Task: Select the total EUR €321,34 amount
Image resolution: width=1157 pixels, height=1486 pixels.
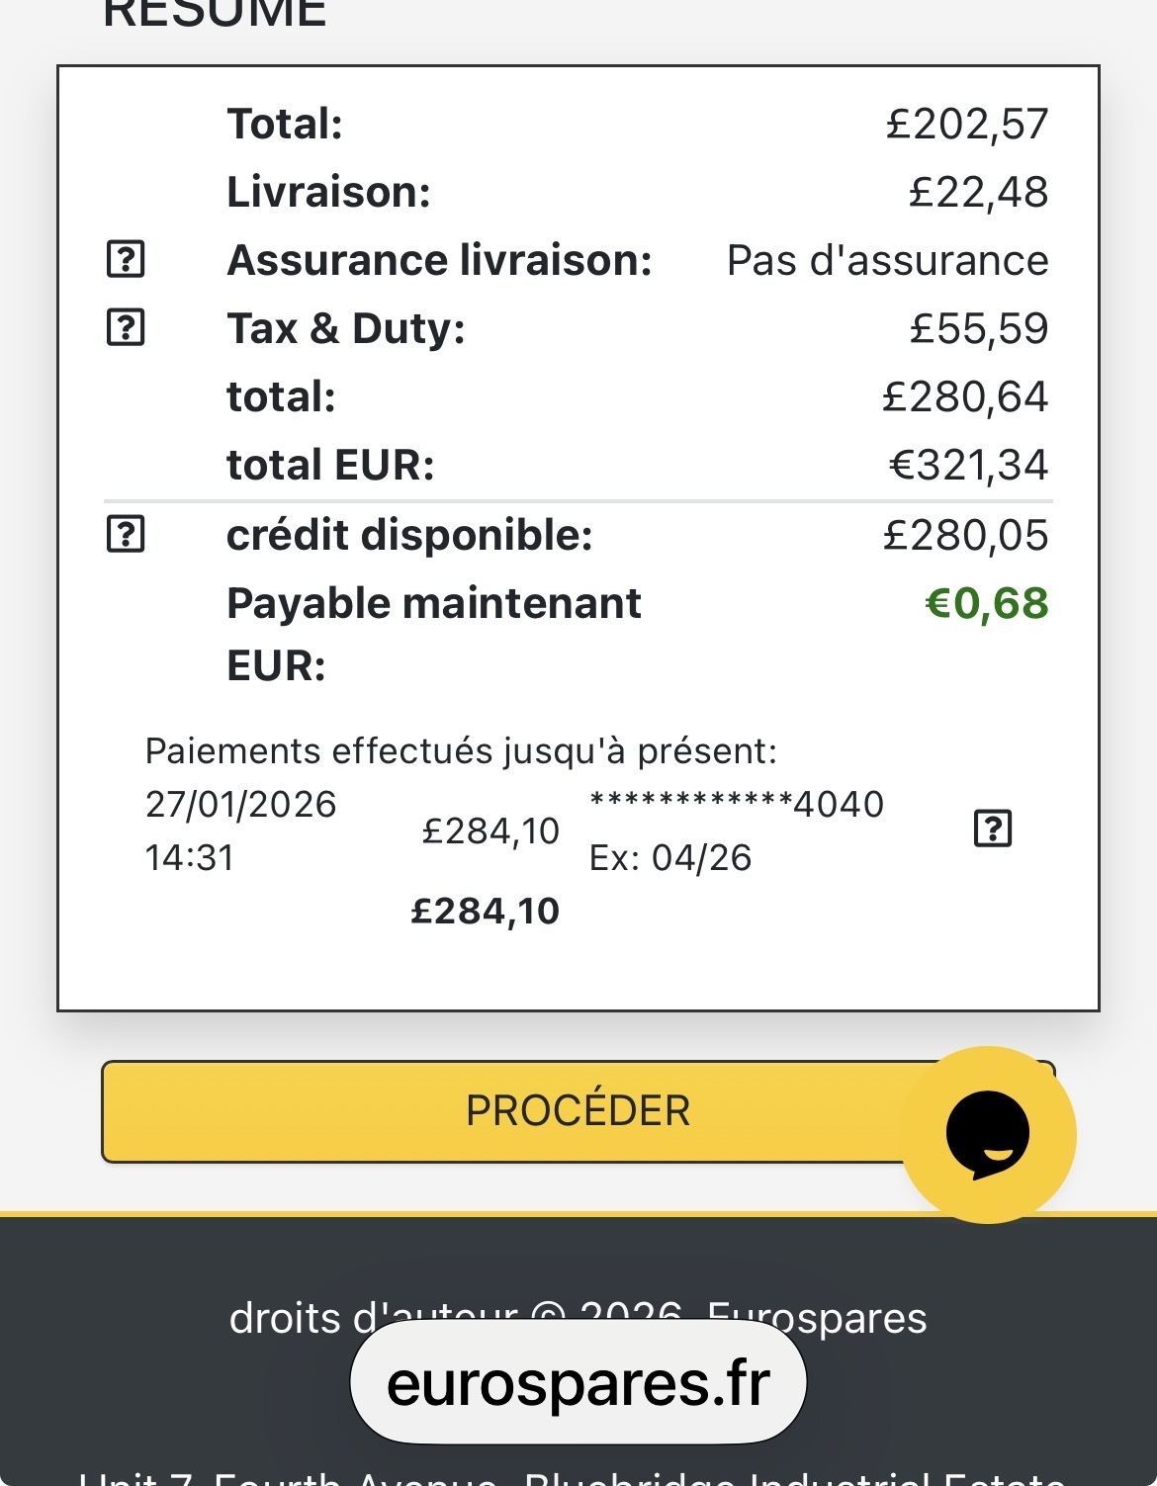Action: coord(968,465)
